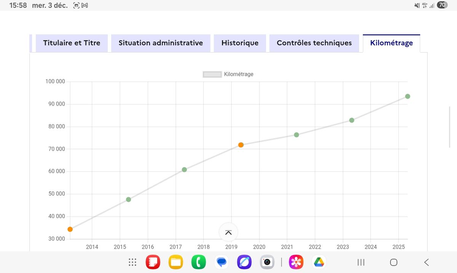The width and height of the screenshot is (457, 273).
Task: Click the green 2025 data point
Action: pyautogui.click(x=407, y=96)
